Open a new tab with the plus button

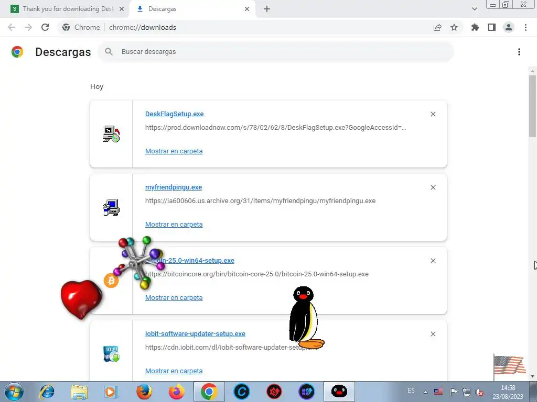tap(267, 9)
